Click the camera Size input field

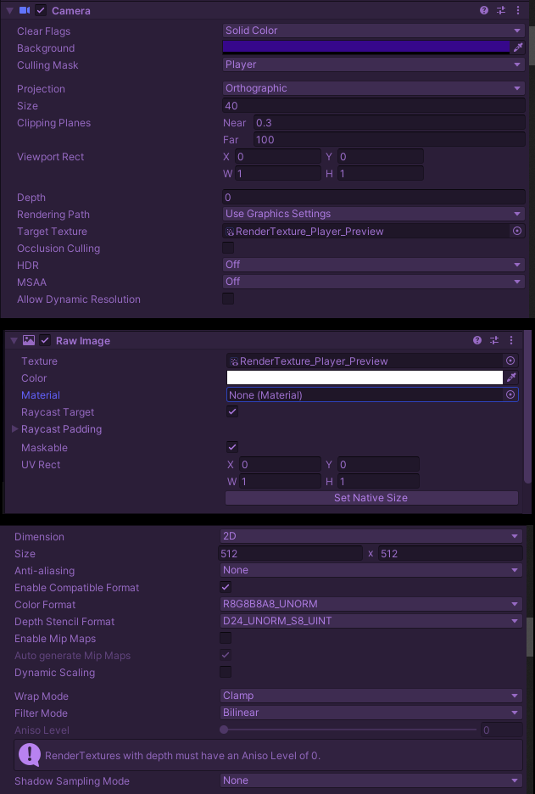(x=373, y=105)
